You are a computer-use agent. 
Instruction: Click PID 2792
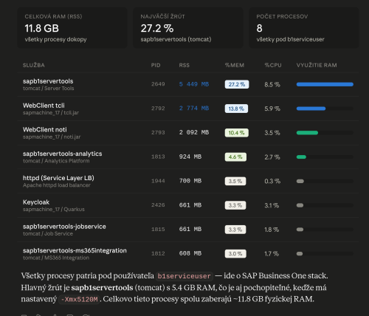pyautogui.click(x=158, y=109)
